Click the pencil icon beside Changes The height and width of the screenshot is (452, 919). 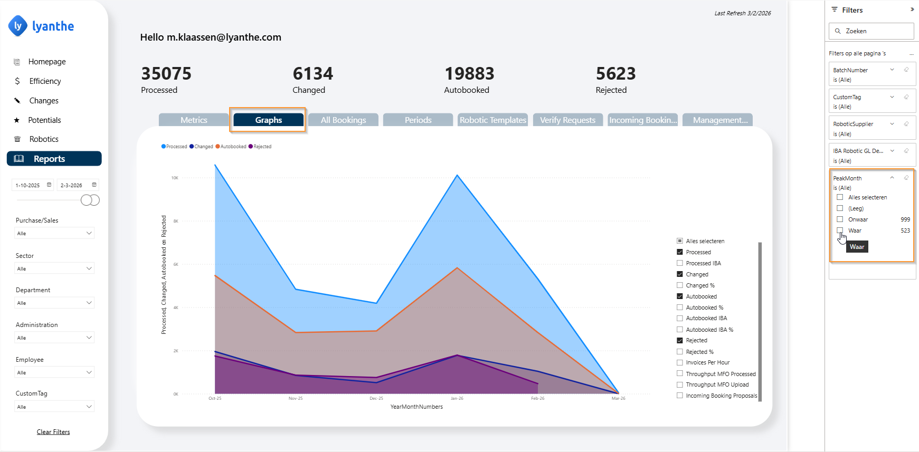pyautogui.click(x=17, y=101)
